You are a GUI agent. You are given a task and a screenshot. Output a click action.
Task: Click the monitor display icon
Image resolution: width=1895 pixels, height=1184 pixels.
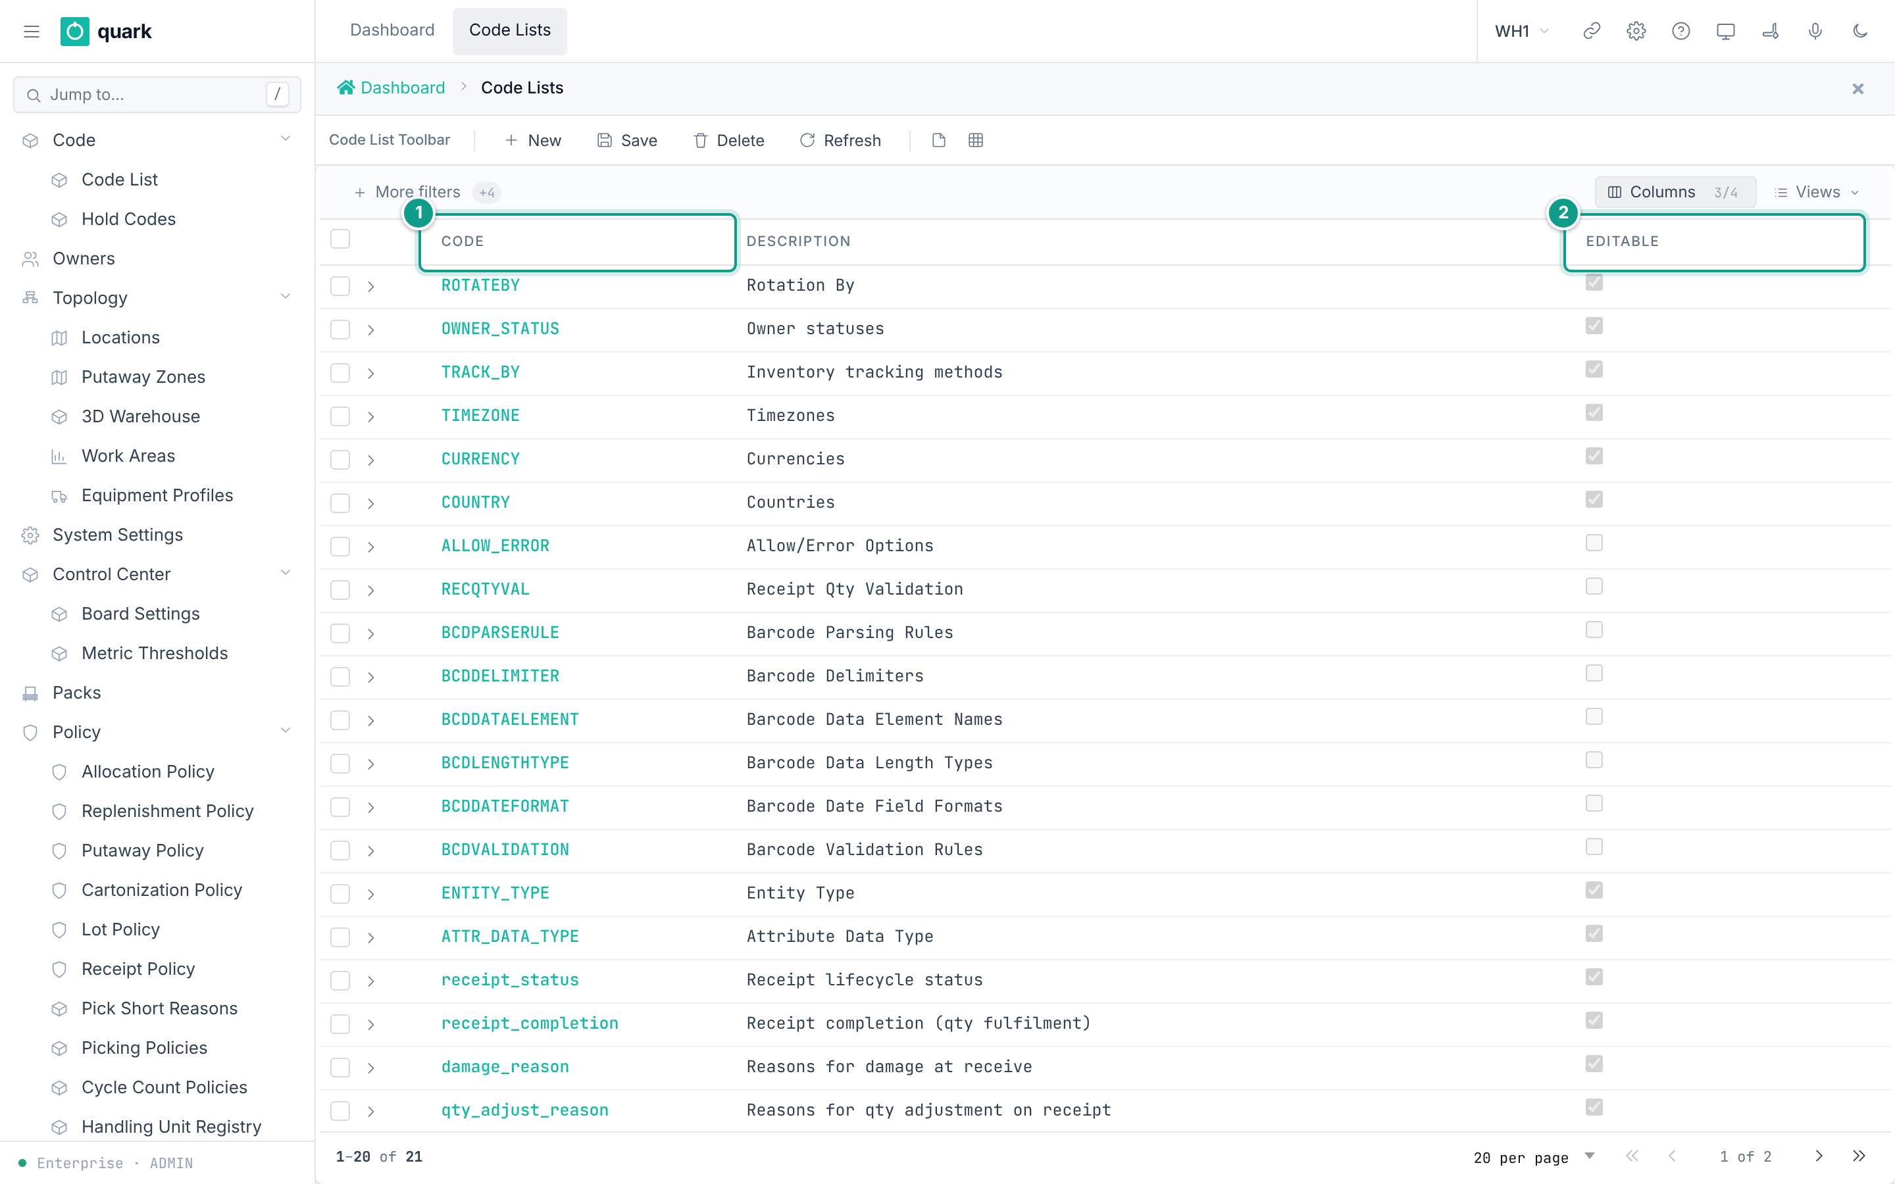click(1725, 32)
